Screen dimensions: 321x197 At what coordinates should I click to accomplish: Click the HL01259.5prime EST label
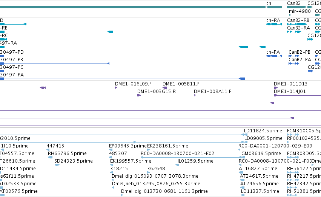click(195, 161)
